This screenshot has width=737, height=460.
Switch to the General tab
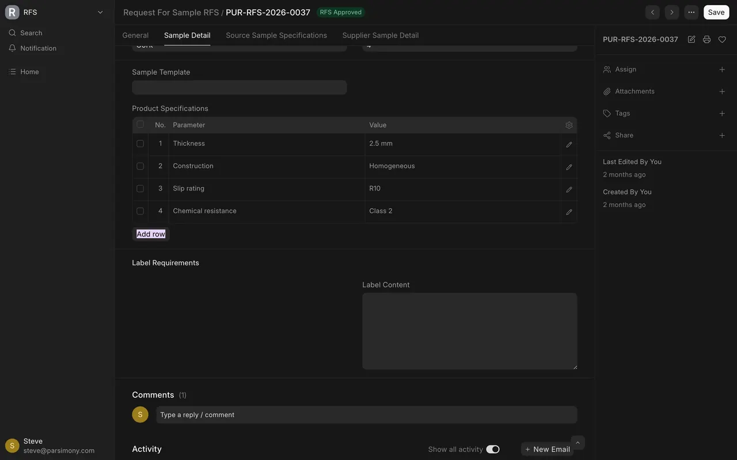(135, 35)
